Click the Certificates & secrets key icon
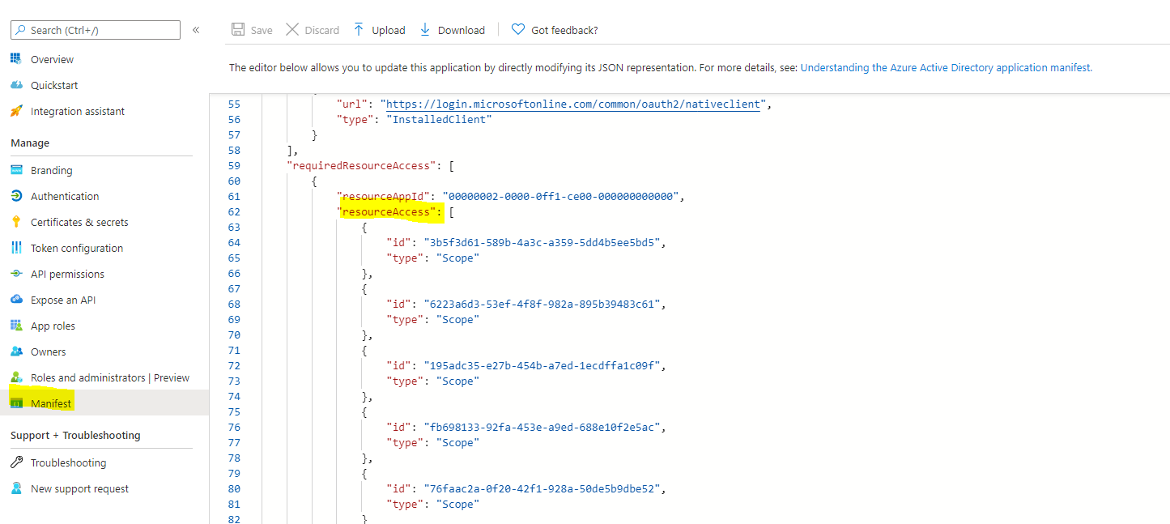Viewport: 1170px width, 524px height. point(16,222)
